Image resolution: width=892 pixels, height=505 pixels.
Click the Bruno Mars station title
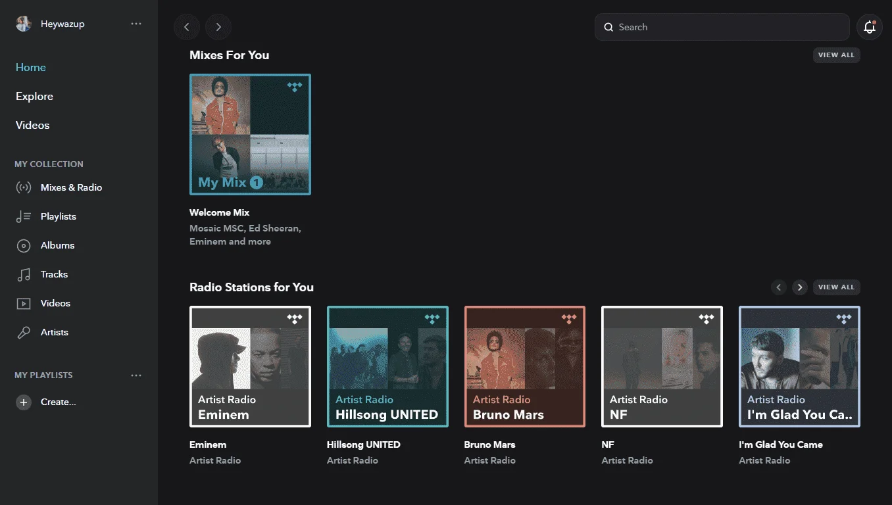pos(489,445)
